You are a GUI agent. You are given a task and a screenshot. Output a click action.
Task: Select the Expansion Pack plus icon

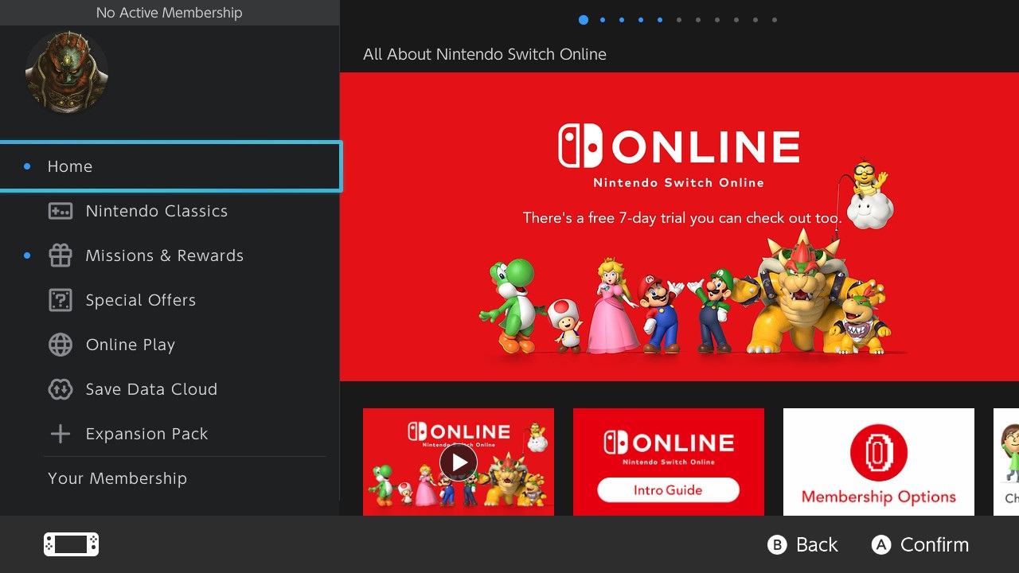pos(61,434)
